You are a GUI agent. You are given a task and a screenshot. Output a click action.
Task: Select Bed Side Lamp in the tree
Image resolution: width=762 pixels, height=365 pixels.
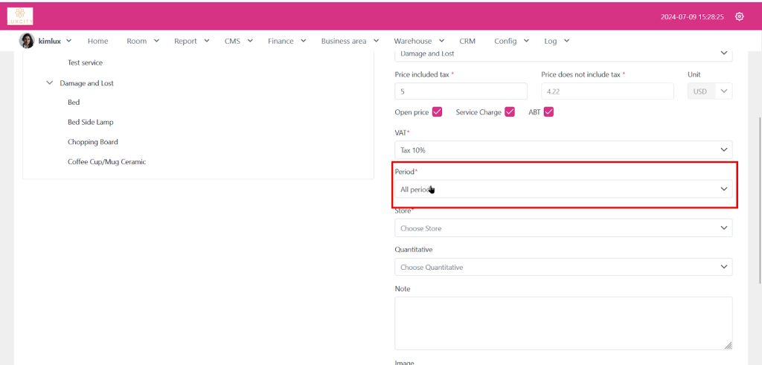click(91, 122)
